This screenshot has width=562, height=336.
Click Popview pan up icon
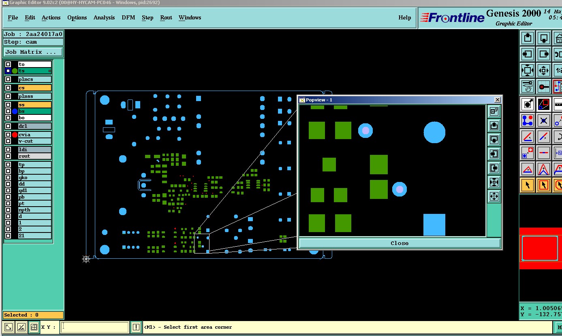click(494, 125)
